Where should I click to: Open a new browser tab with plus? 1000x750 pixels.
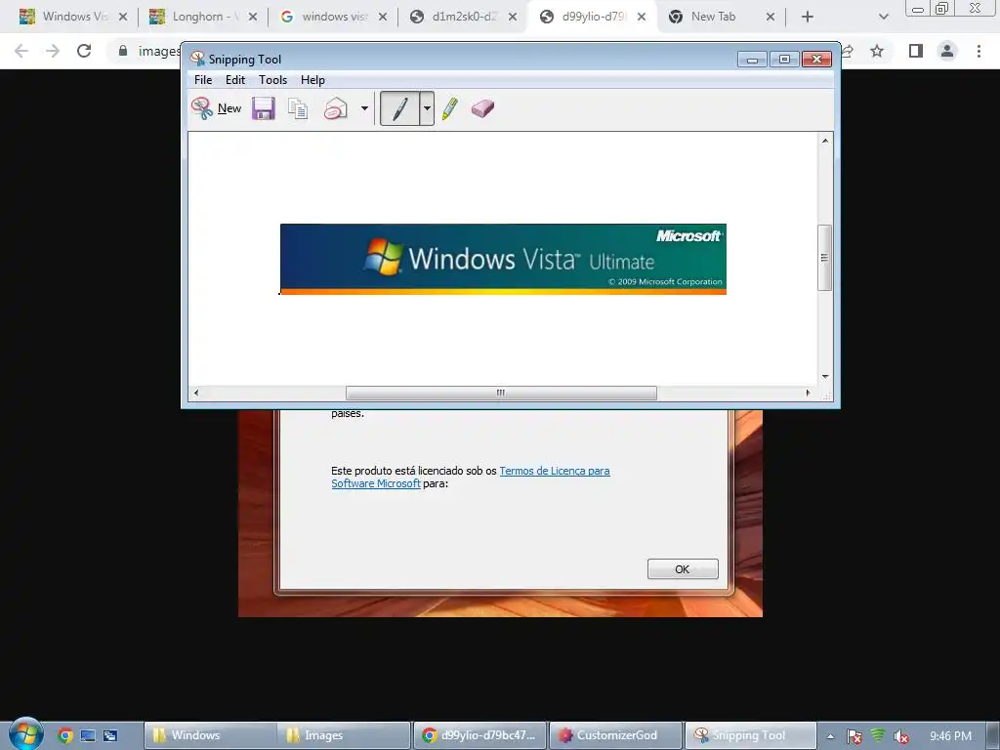[808, 18]
